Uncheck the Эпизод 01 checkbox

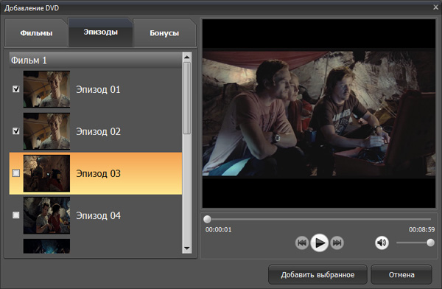pos(16,89)
